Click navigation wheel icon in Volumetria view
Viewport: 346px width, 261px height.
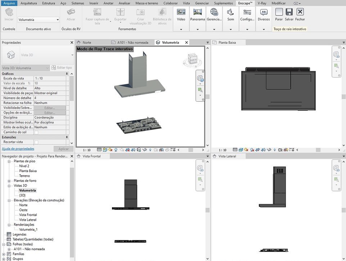coord(200,78)
